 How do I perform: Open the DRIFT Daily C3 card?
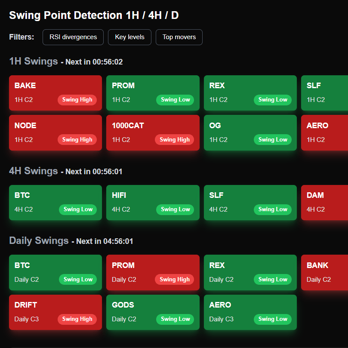(55, 312)
